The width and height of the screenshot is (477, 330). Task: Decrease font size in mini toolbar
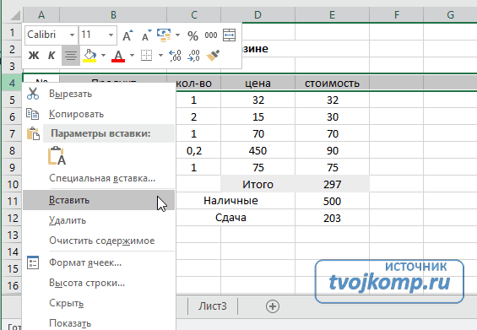(x=146, y=35)
